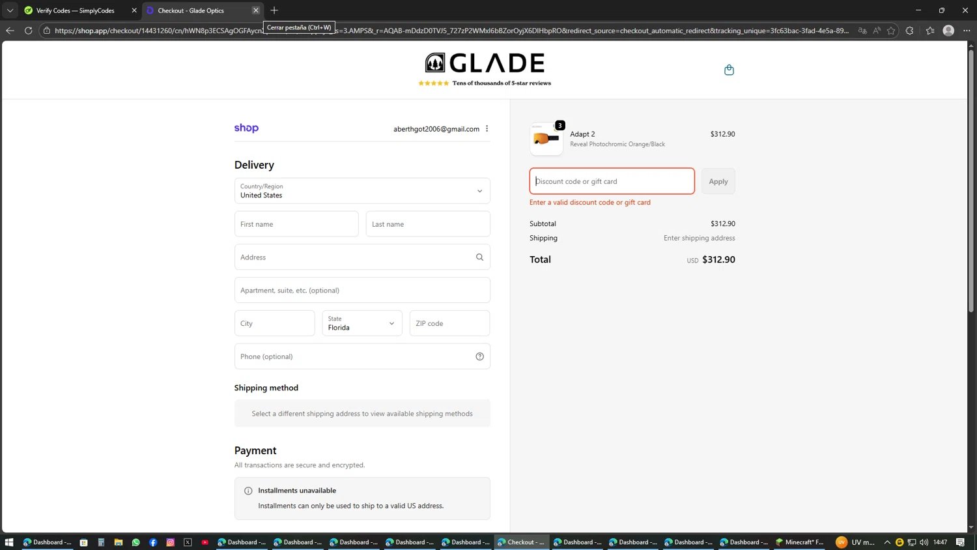The height and width of the screenshot is (550, 977).
Task: Click the phone field help question icon
Action: point(479,356)
